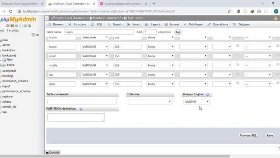Close the localhost / Local Databases tab
280x158 pixels.
pos(94,4)
